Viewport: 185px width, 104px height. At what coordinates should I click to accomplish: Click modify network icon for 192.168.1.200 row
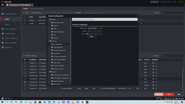[153, 79]
